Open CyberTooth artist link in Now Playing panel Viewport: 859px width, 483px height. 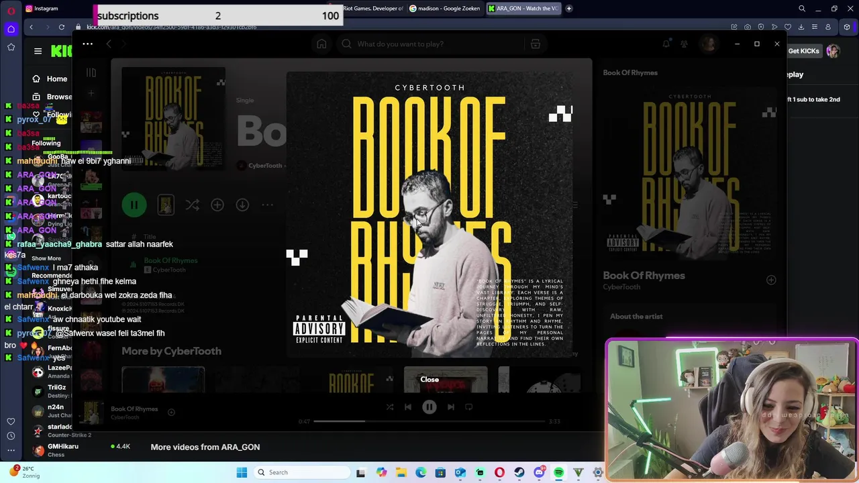621,287
